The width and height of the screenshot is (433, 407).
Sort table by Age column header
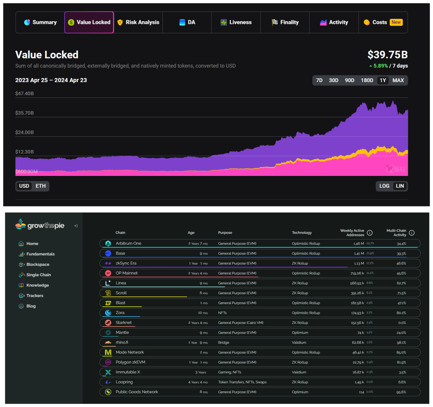point(191,233)
